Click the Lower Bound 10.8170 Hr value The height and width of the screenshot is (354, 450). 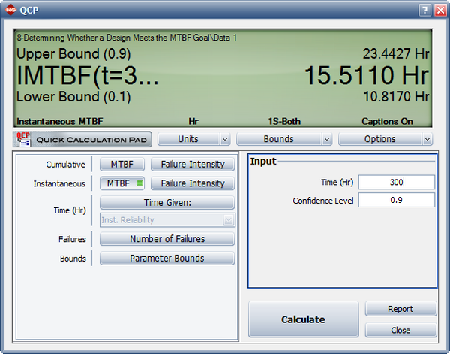click(396, 97)
